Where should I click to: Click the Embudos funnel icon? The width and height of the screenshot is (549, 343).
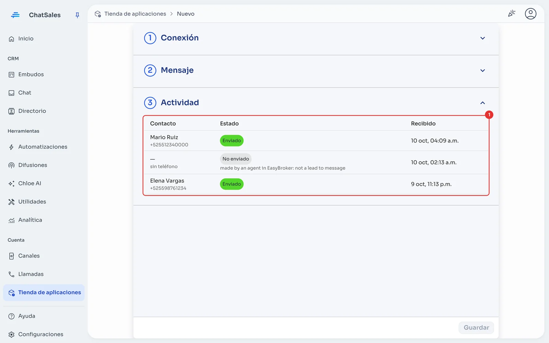(x=11, y=74)
